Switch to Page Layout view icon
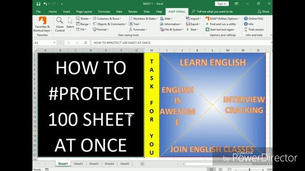The height and width of the screenshot is (171, 305). [220, 170]
